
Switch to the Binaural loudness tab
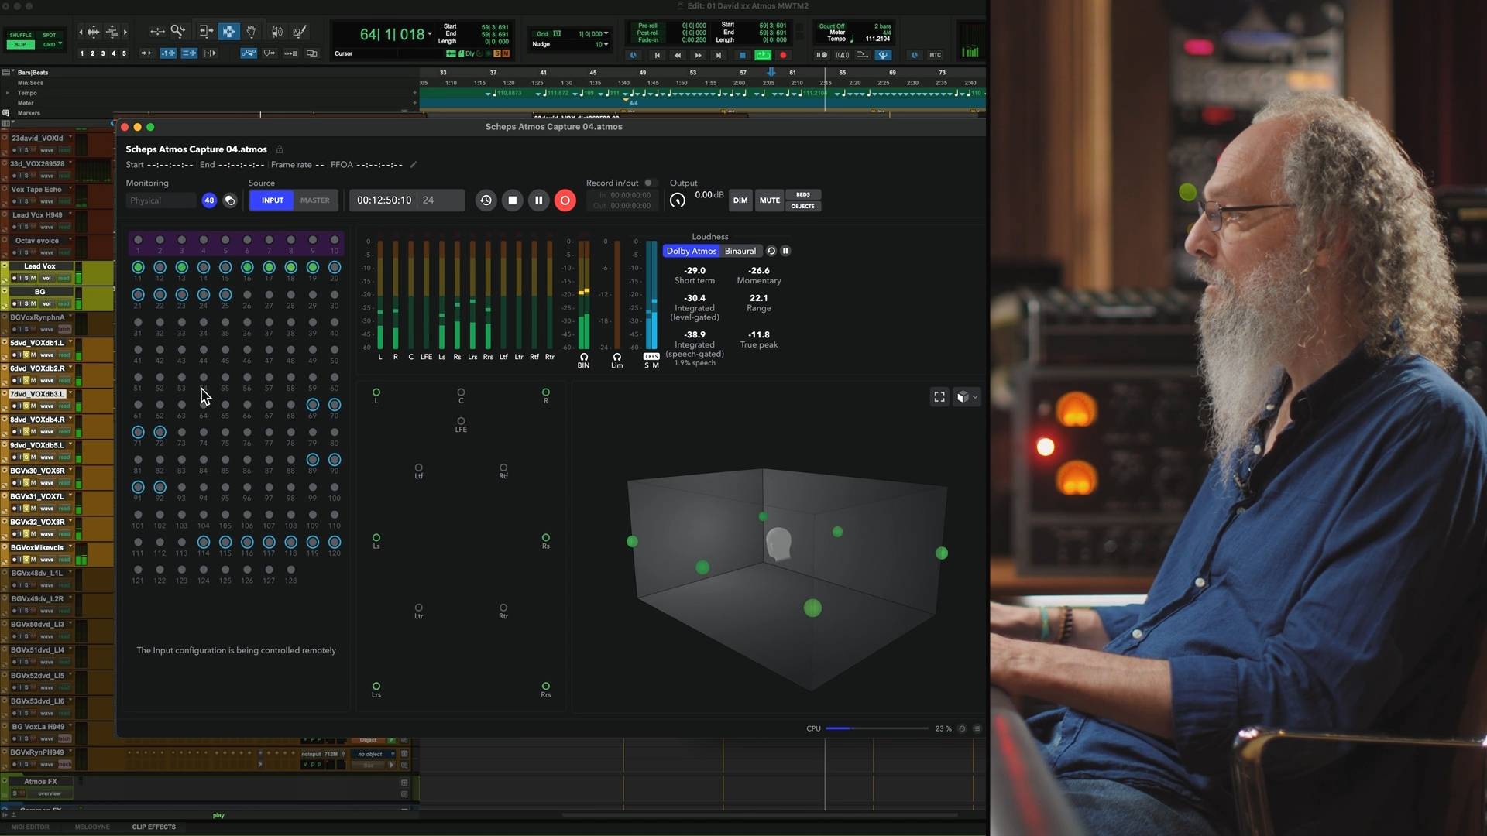click(740, 251)
